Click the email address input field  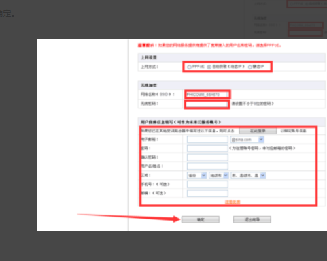[207, 140]
